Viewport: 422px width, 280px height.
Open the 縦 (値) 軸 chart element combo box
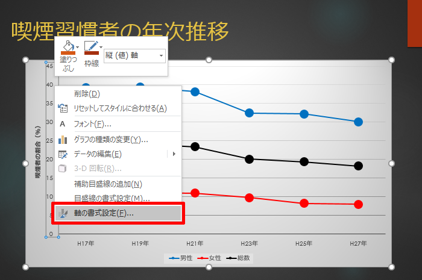pos(134,55)
